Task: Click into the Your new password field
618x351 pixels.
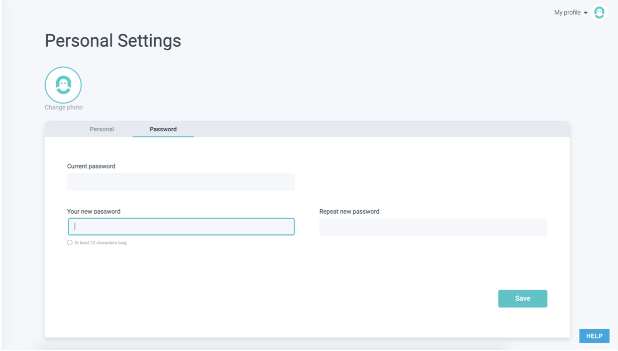Action: [x=181, y=227]
